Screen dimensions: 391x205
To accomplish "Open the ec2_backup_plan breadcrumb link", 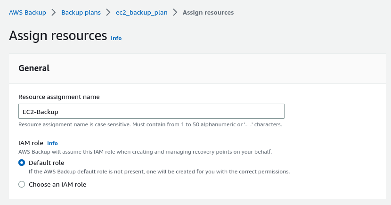I will pos(141,12).
